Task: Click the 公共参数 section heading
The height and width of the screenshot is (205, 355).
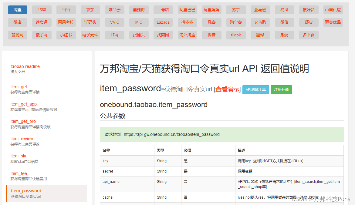Action: pos(113,116)
